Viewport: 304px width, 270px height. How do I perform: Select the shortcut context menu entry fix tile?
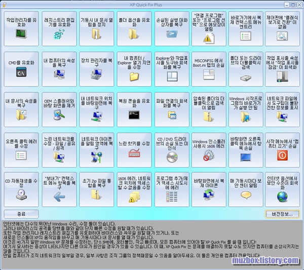point(246,28)
